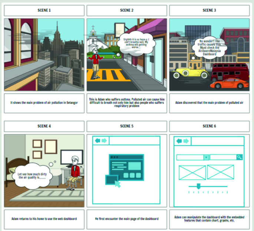
Task: Click caption "Adam discovered that the main problem of polluted air"
Action: pos(209,103)
